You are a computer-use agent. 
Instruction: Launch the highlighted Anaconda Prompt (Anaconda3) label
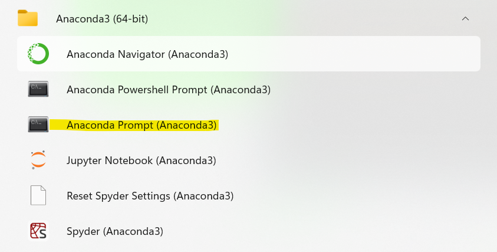(141, 125)
